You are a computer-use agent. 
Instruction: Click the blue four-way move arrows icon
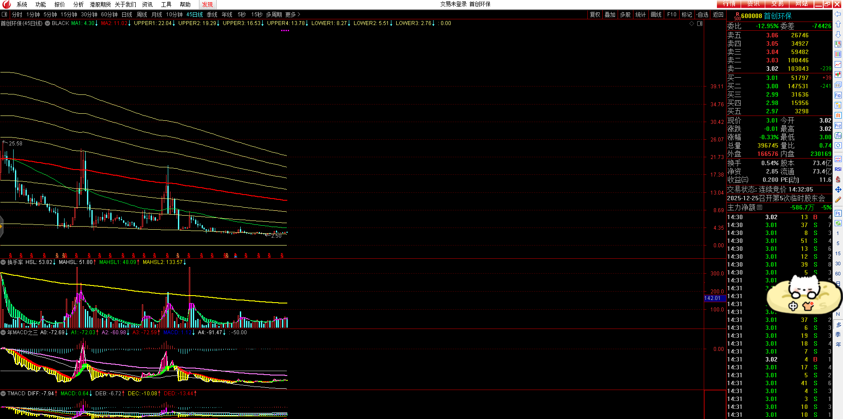pyautogui.click(x=838, y=189)
